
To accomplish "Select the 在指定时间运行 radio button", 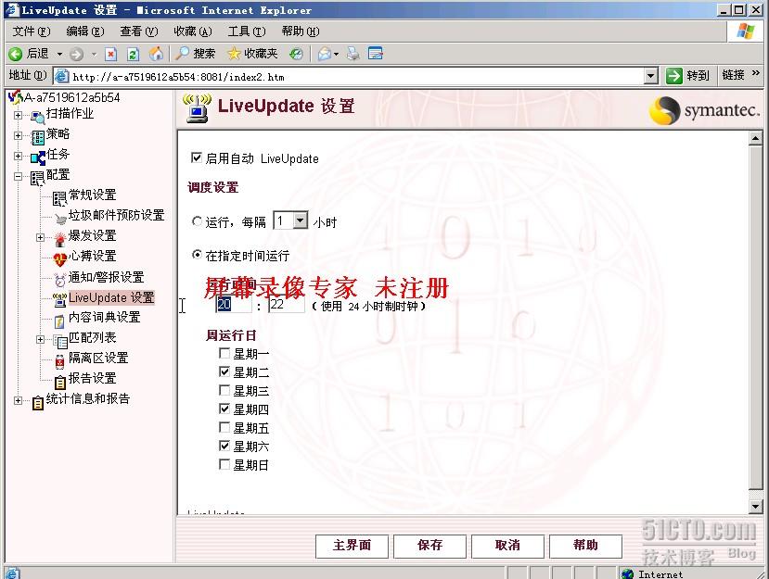I will [197, 255].
